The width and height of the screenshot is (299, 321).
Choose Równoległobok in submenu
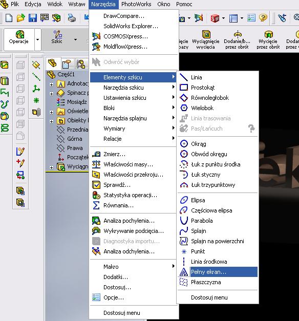click(218, 98)
